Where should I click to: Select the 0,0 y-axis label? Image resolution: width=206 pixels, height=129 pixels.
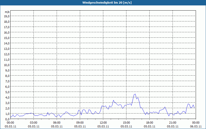[x=8, y=119]
